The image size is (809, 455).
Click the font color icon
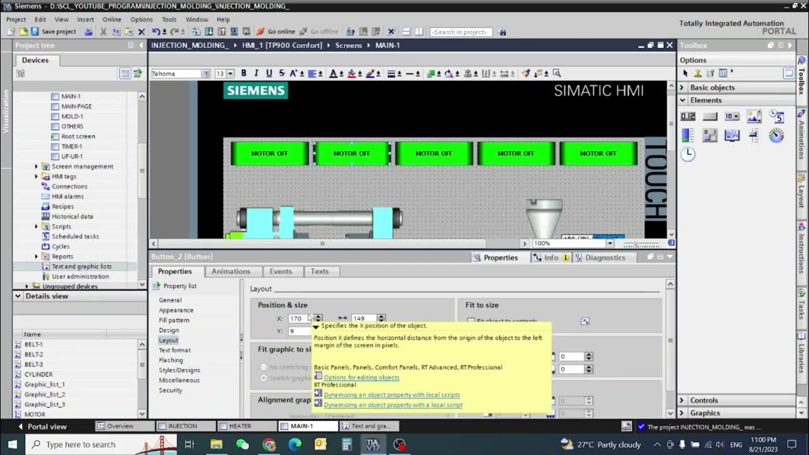pyautogui.click(x=333, y=73)
